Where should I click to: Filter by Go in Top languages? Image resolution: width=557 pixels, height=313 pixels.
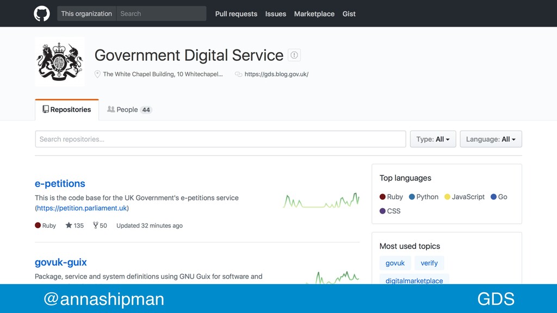click(x=499, y=197)
